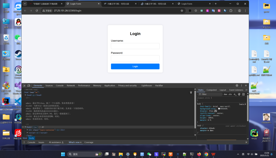Go back to the previous browser page
This screenshot has width=276, height=158.
[25, 11]
